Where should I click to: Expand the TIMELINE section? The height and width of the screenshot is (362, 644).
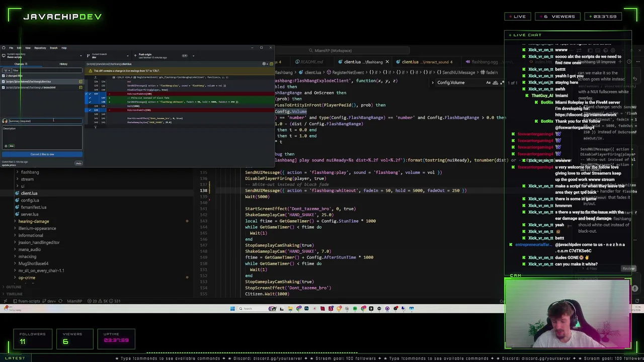(x=14, y=294)
